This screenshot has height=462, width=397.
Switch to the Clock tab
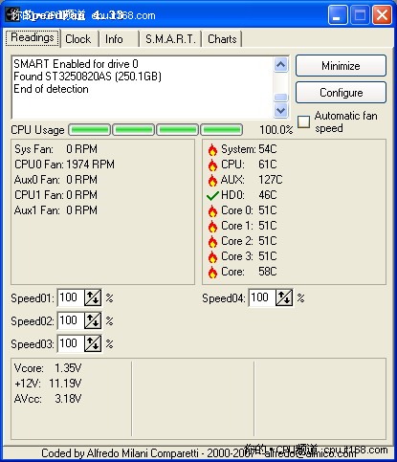pyautogui.click(x=78, y=39)
